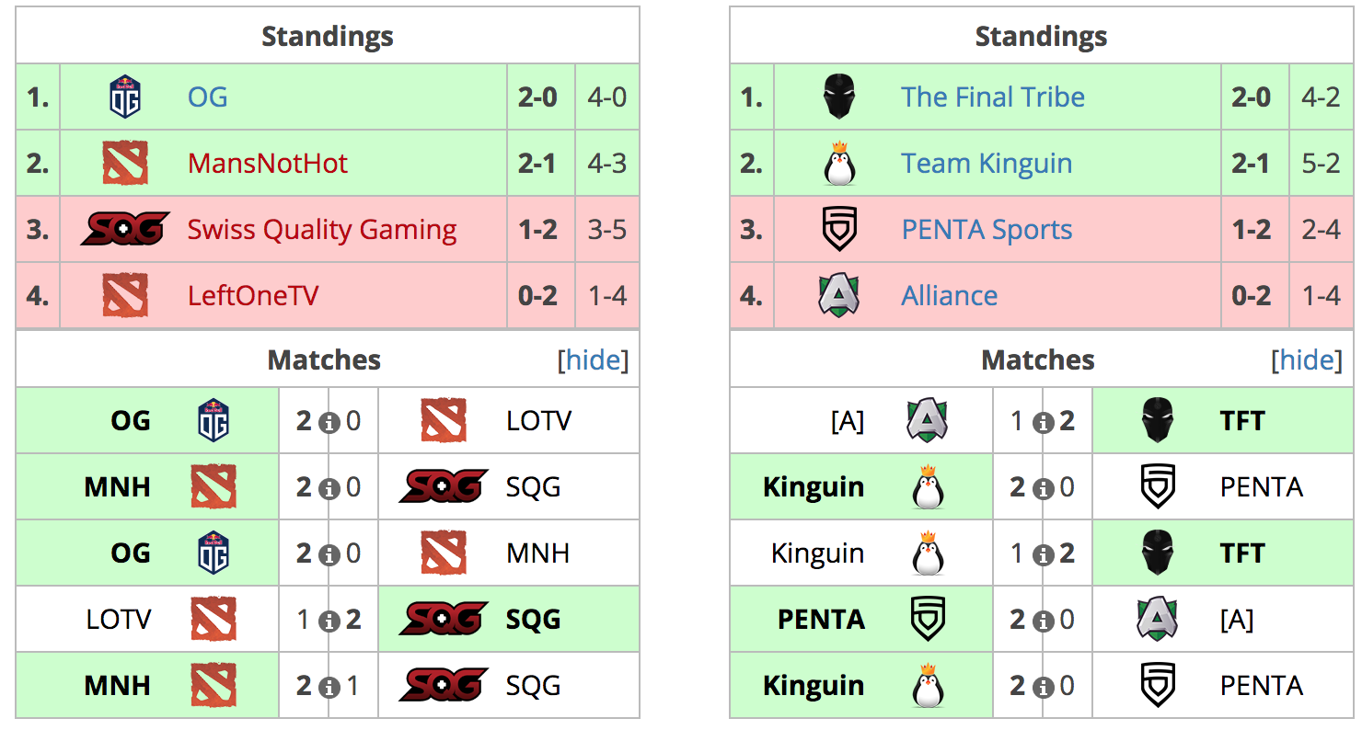Hide the left group's Matches section
The width and height of the screenshot is (1362, 730).
[x=594, y=359]
